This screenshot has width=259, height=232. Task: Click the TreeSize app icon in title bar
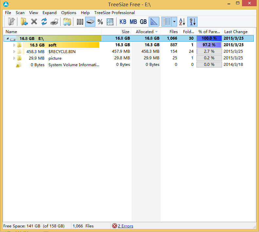click(6, 4)
